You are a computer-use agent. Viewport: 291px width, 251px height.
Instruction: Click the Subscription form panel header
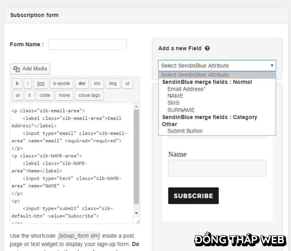tap(146, 15)
